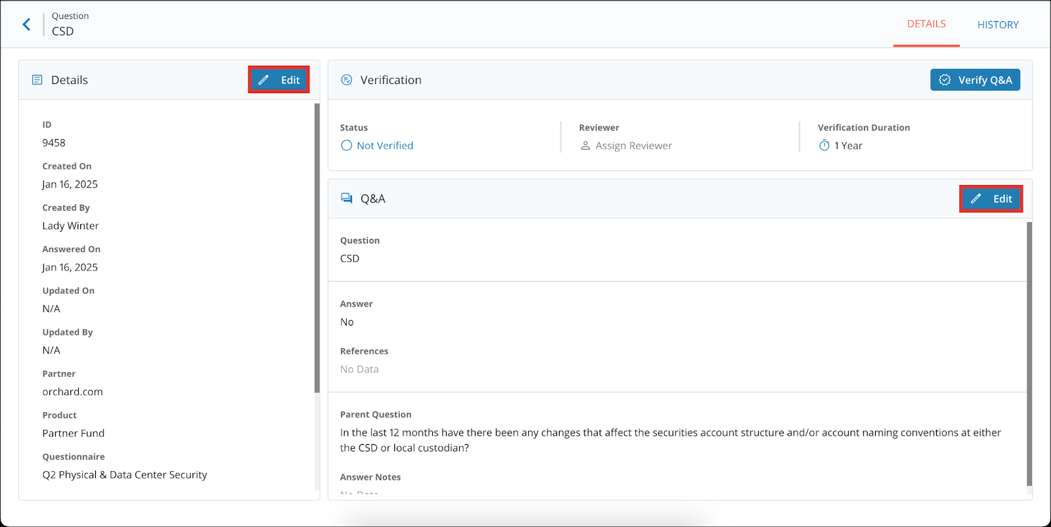Click the pencil icon in the Q&A Edit button
Viewport: 1051px width, 527px height.
tap(976, 199)
